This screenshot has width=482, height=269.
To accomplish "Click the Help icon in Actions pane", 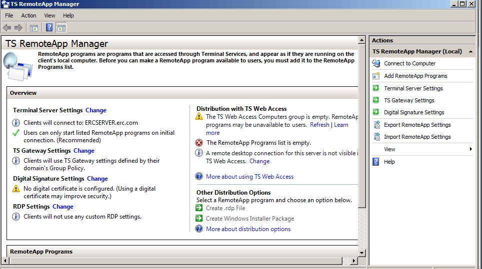I will click(375, 162).
